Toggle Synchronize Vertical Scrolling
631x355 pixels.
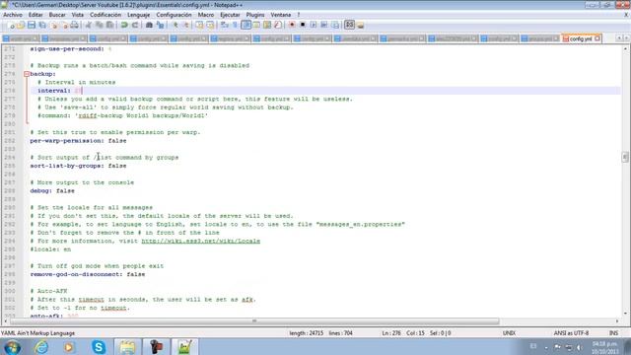point(199,25)
